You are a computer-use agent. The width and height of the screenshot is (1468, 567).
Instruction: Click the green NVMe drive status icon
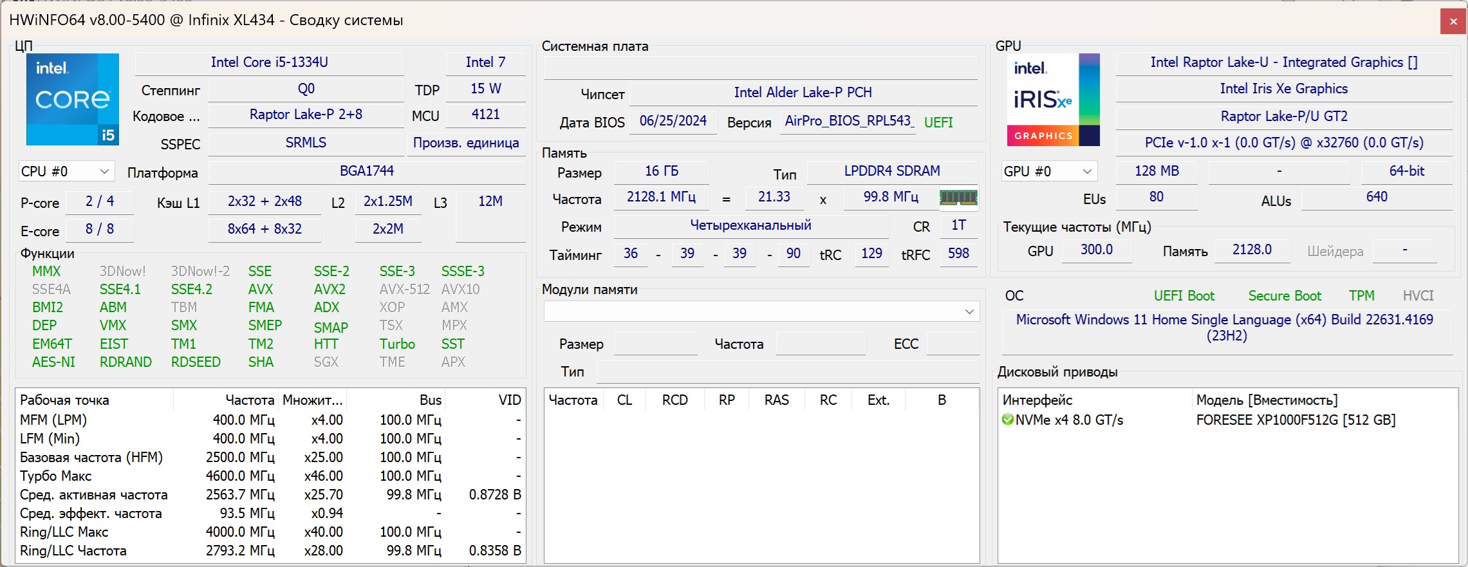pos(1008,420)
